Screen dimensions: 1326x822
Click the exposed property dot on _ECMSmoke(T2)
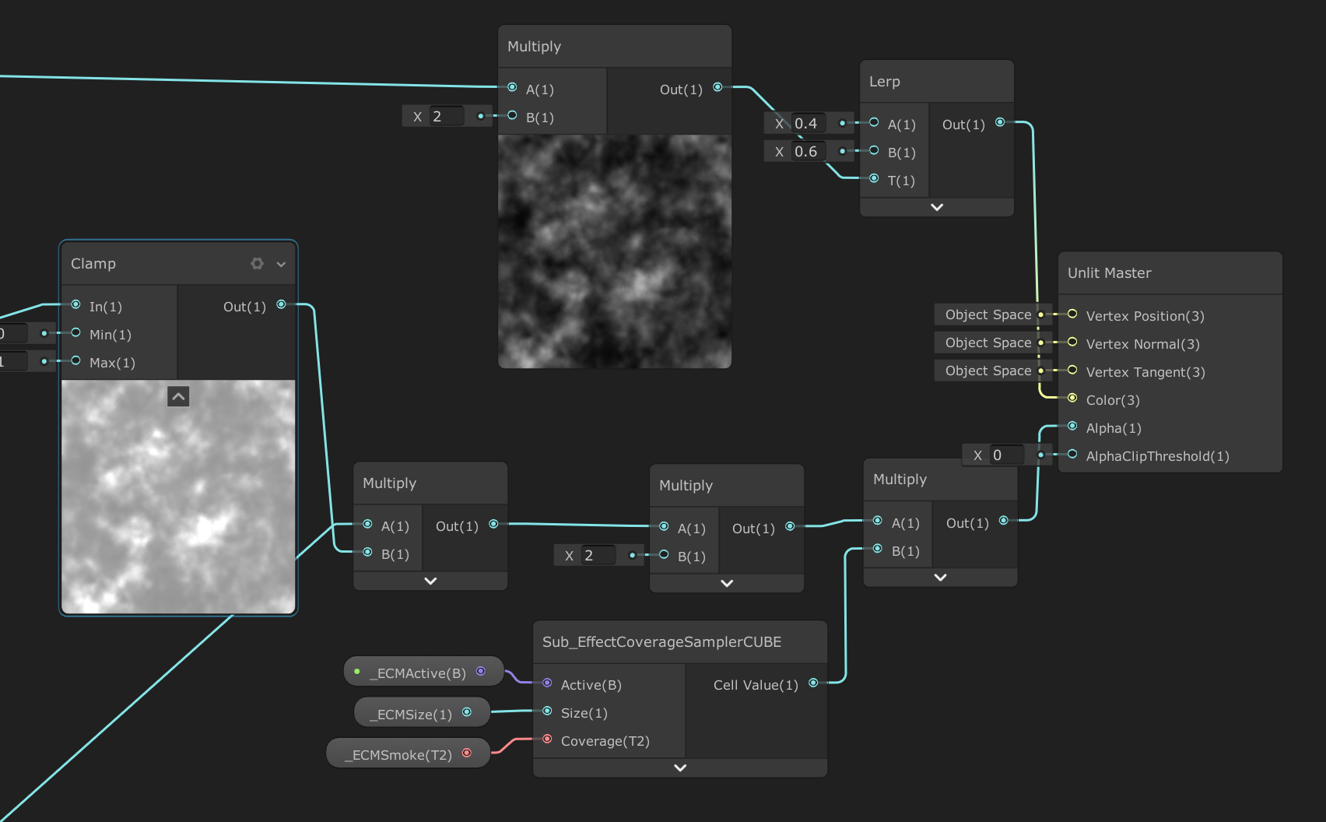pyautogui.click(x=467, y=753)
